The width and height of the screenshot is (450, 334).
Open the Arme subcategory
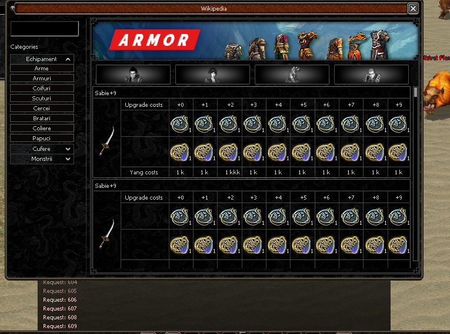[x=42, y=69]
